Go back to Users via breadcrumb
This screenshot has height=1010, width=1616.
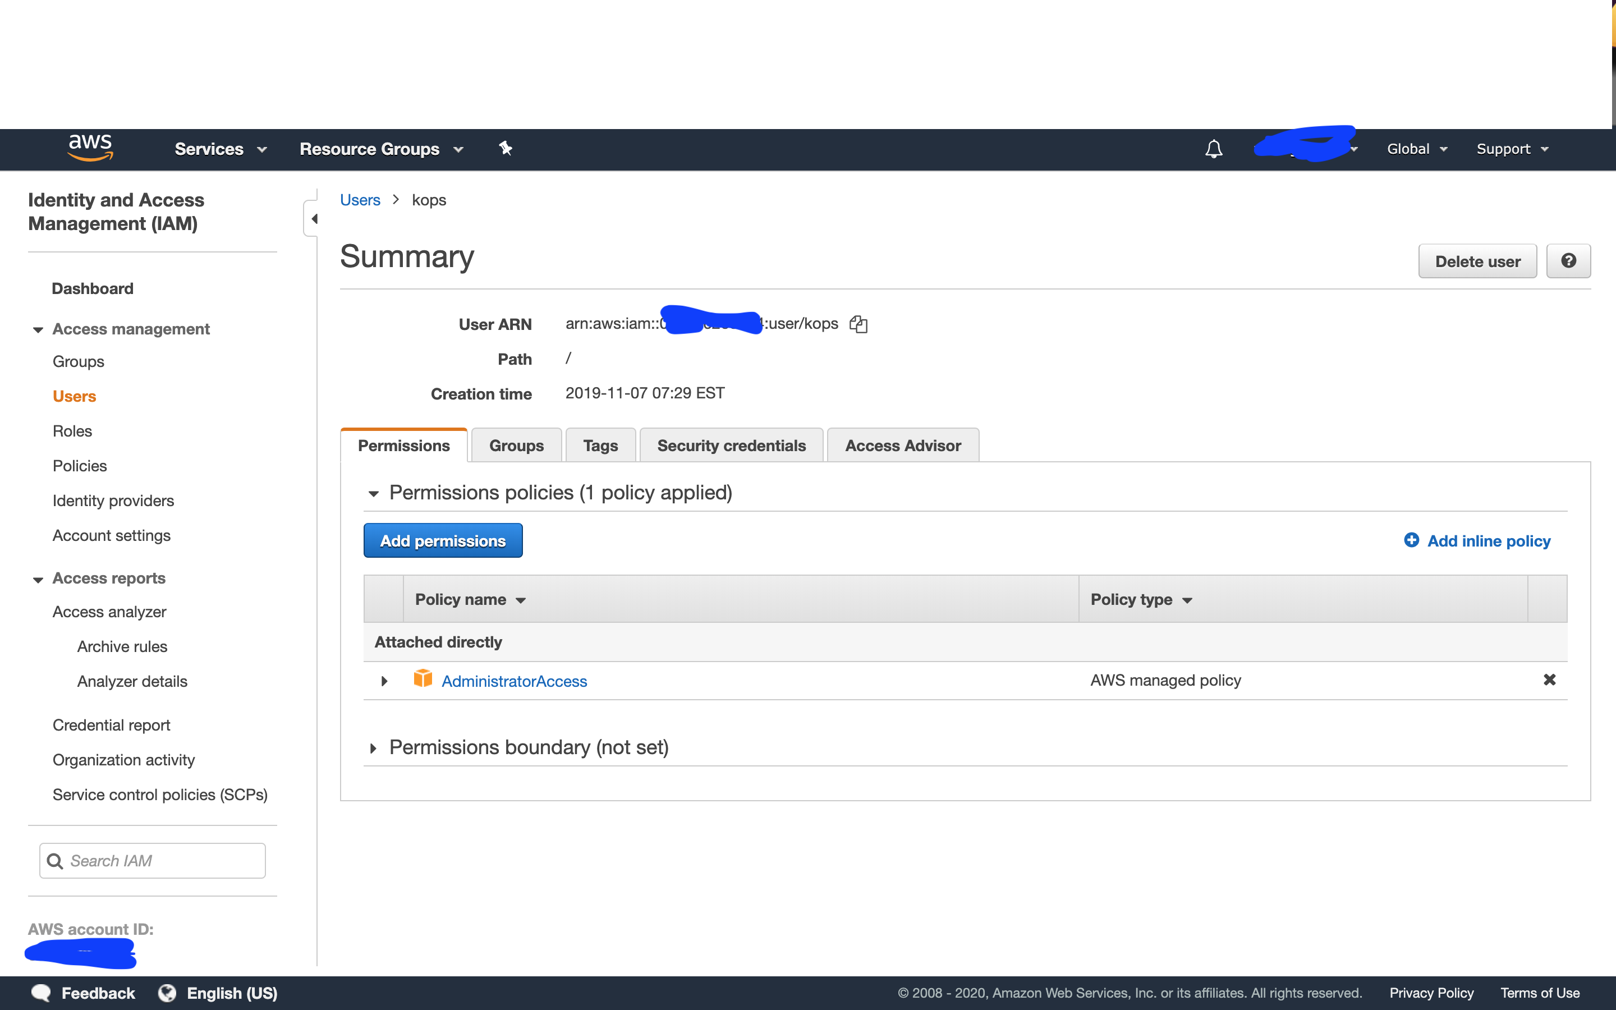click(x=360, y=200)
